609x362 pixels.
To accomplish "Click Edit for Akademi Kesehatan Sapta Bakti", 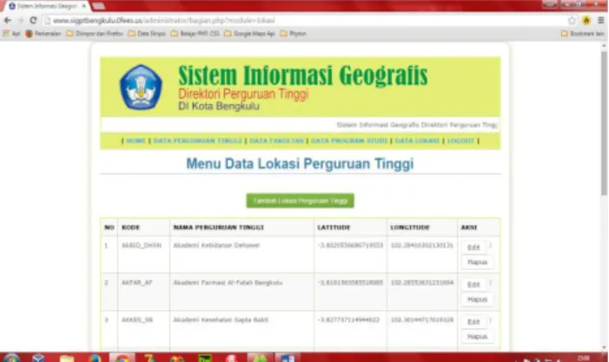I will pos(473,322).
